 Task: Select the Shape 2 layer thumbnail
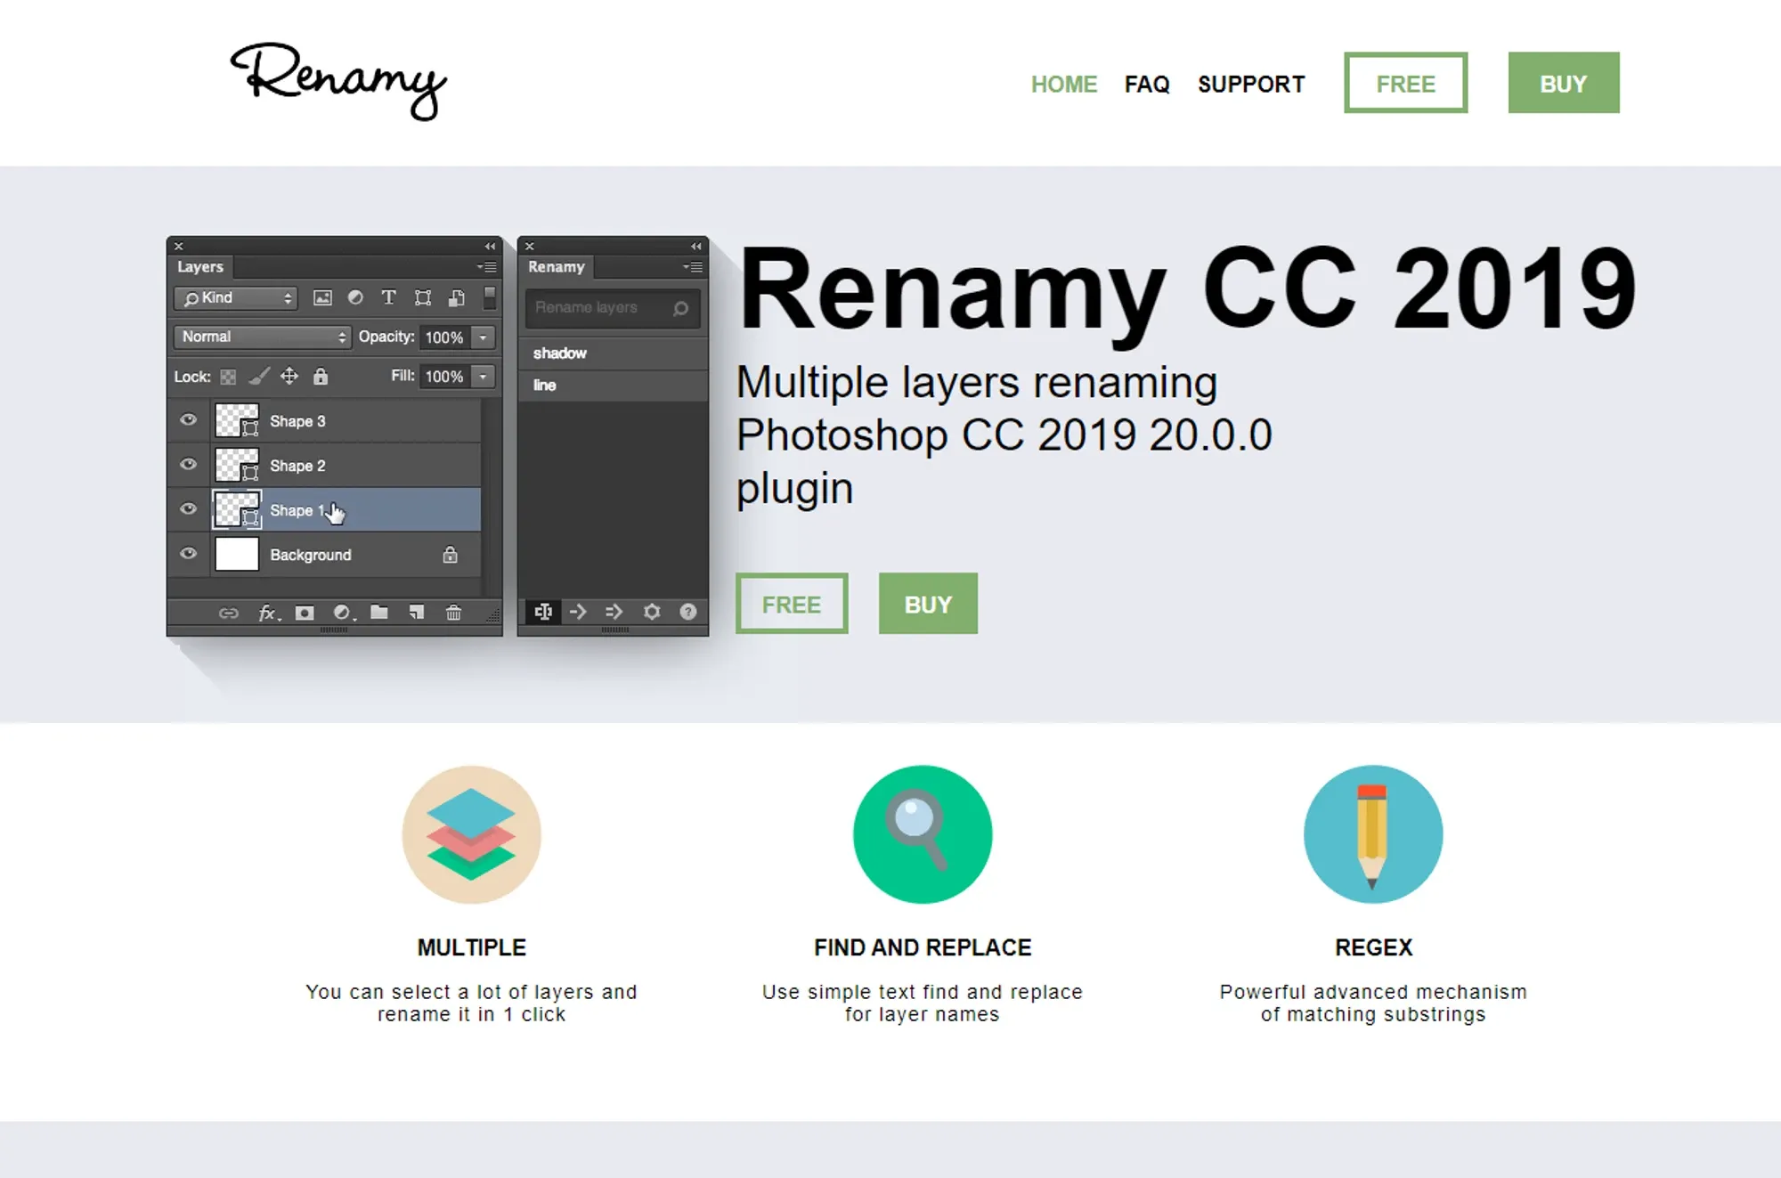pos(237,465)
